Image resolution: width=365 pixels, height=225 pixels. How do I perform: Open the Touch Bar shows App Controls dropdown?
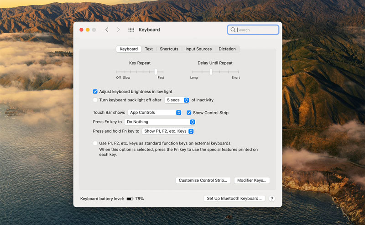click(x=154, y=113)
